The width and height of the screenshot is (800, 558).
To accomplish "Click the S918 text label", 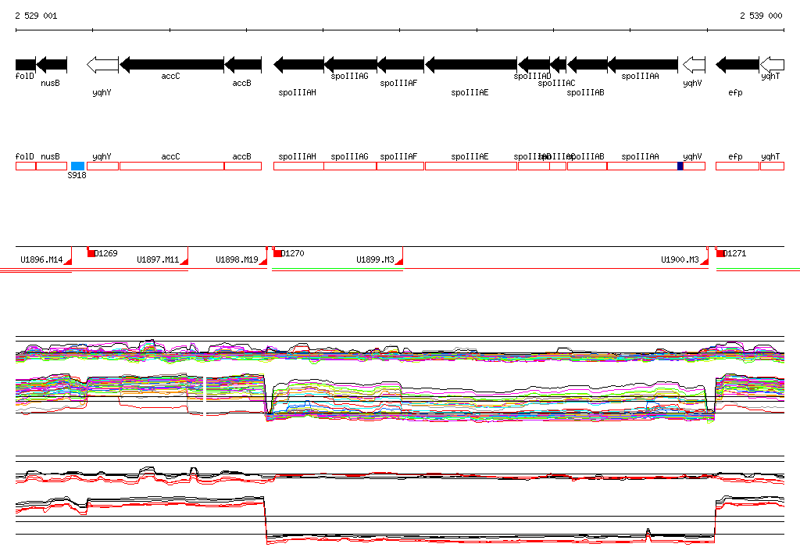I will 77,175.
